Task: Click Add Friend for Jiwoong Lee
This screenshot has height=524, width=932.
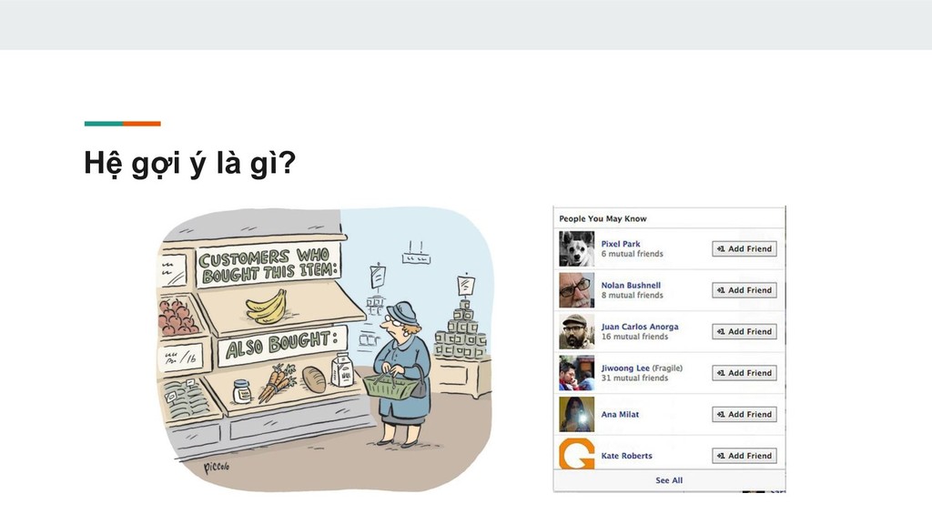Action: coord(745,373)
